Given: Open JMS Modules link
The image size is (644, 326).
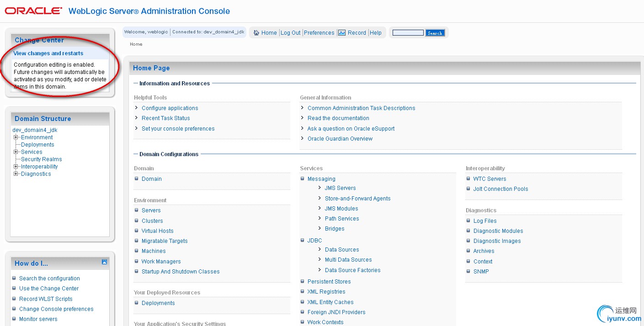Looking at the screenshot, I should [341, 209].
